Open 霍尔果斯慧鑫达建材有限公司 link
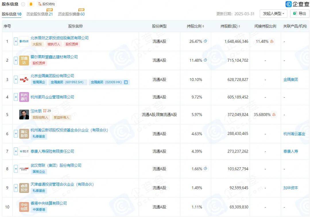Image resolution: width=310 pixels, height=217 pixels. click(x=54, y=57)
